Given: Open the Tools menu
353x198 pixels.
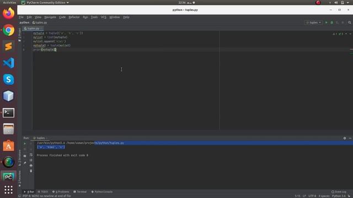Looking at the screenshot, I should coord(94,17).
